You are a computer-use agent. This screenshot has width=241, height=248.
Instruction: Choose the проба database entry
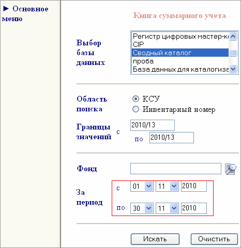point(180,61)
